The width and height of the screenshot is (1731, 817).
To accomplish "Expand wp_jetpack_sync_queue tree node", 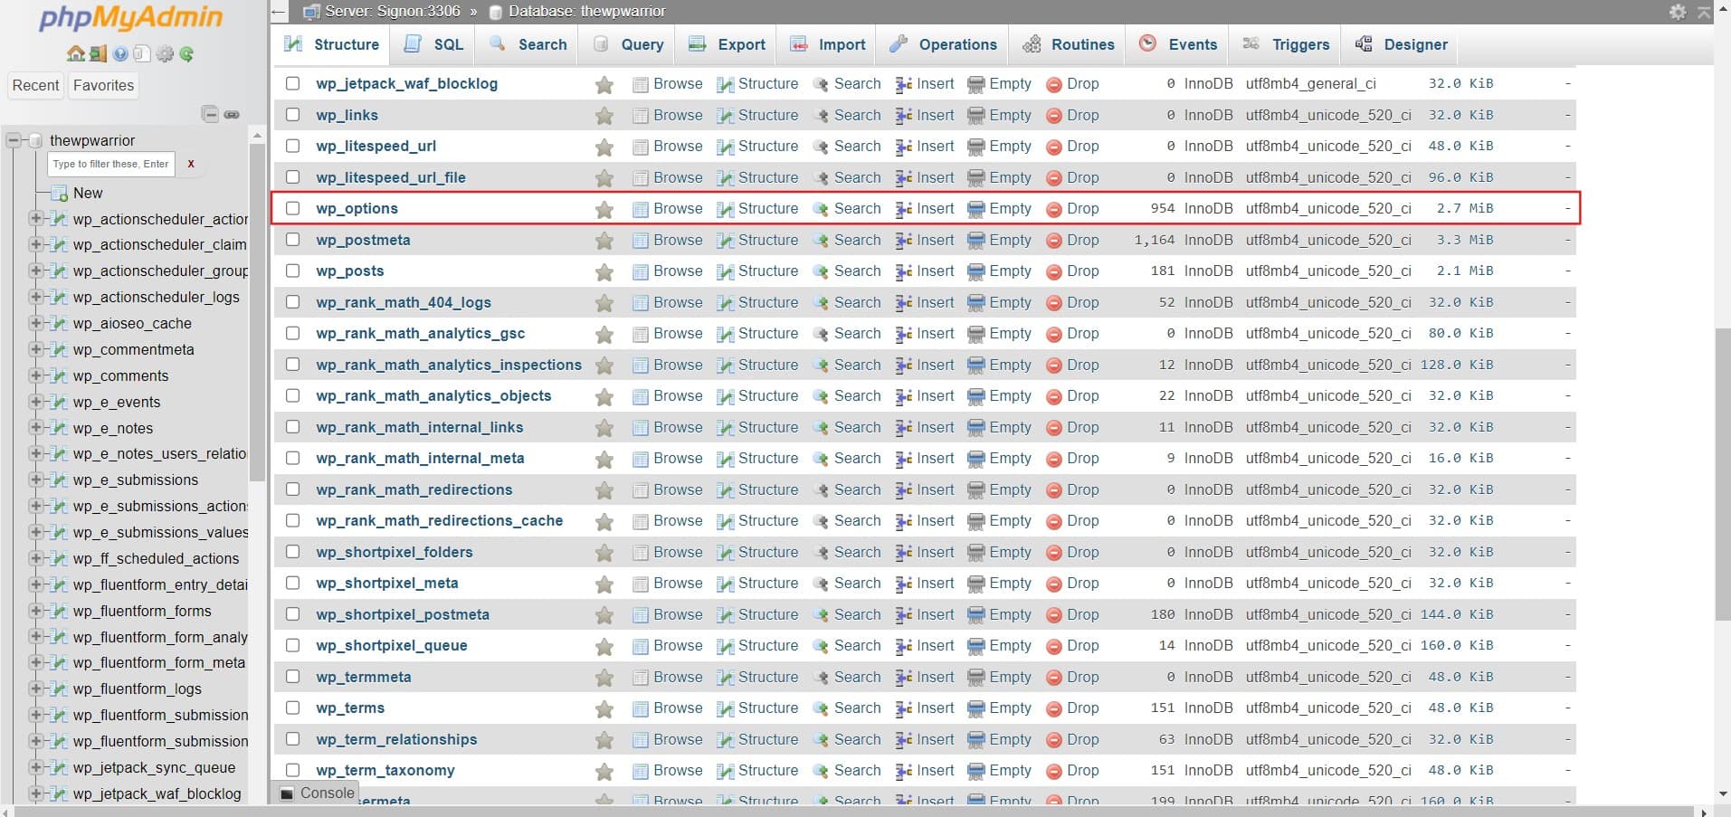I will 36,767.
